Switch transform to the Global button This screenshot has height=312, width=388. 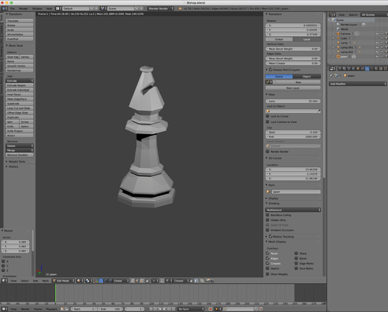[x=279, y=39]
